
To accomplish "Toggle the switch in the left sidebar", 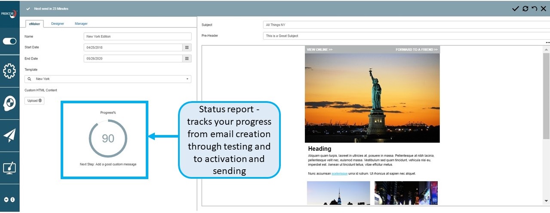I will pyautogui.click(x=9, y=42).
